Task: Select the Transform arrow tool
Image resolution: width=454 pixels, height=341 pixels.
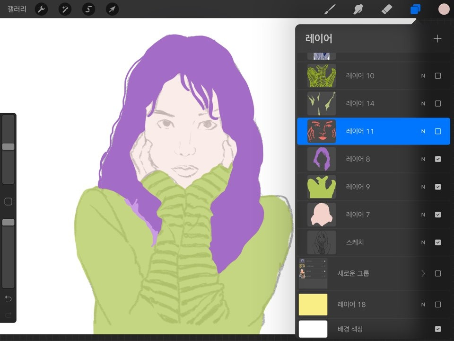Action: [112, 9]
